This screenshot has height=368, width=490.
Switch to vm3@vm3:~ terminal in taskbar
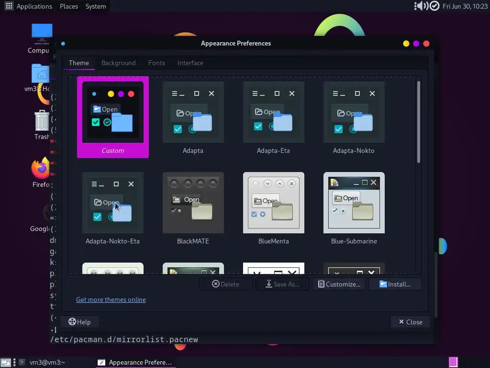point(47,362)
